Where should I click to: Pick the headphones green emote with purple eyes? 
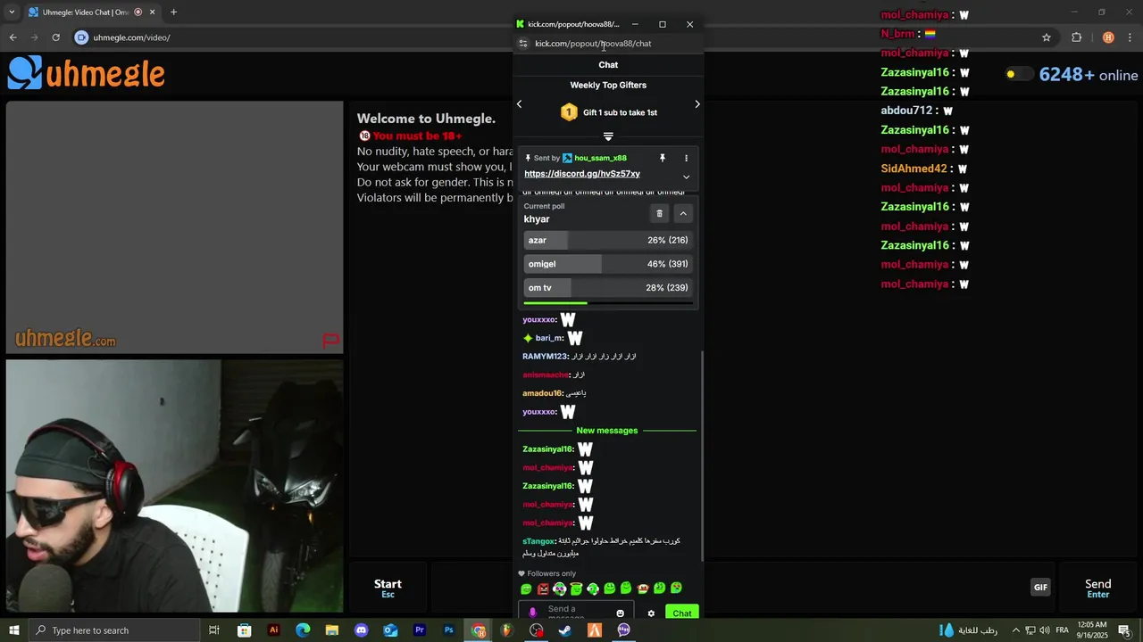click(559, 588)
